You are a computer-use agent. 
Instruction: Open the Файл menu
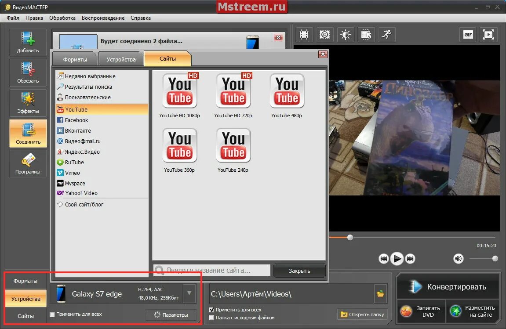(13, 18)
